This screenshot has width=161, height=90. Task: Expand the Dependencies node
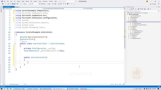[129, 17]
